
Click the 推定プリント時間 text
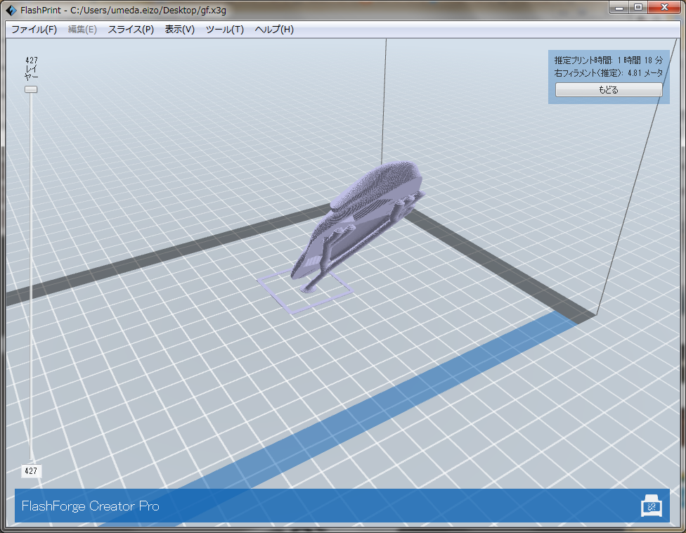tap(609, 60)
